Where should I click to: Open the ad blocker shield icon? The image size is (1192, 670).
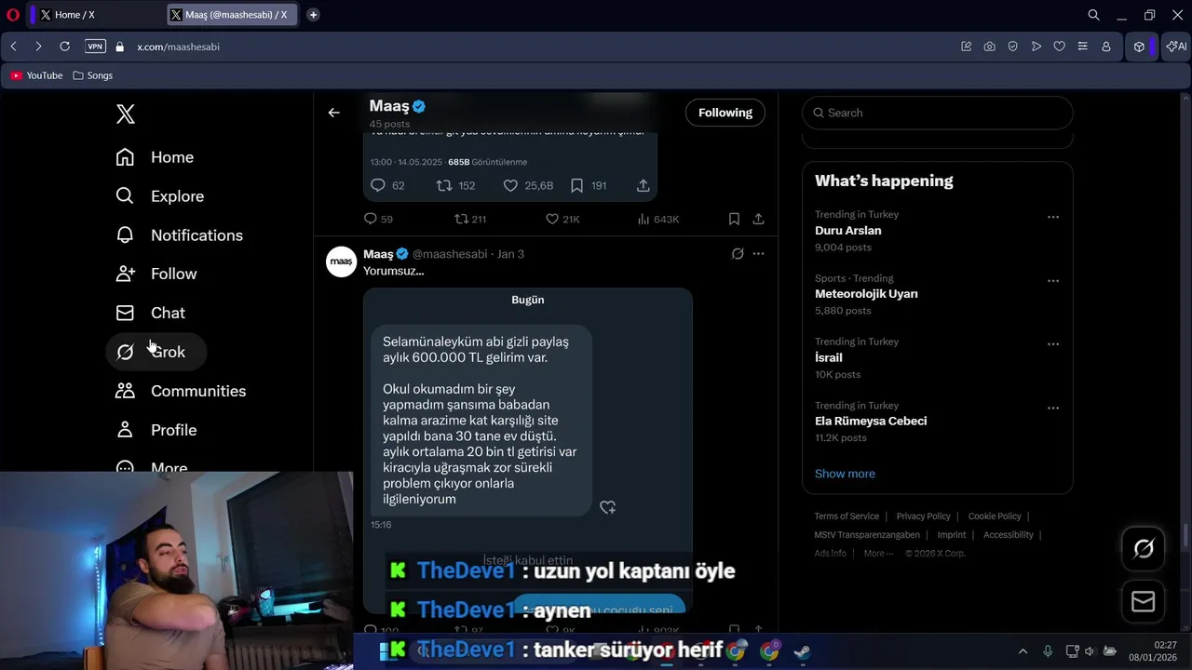point(1012,47)
